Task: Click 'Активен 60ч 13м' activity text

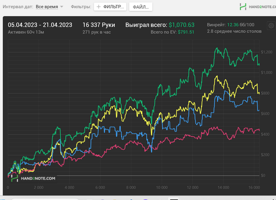Action: tap(26, 32)
